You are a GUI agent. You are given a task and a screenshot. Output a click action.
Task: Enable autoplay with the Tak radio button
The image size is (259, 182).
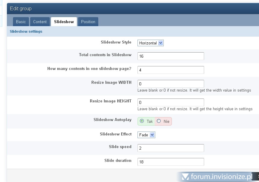tap(142, 121)
